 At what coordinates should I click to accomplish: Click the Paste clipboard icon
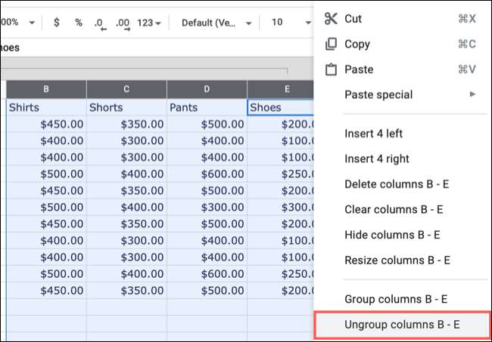(x=331, y=69)
